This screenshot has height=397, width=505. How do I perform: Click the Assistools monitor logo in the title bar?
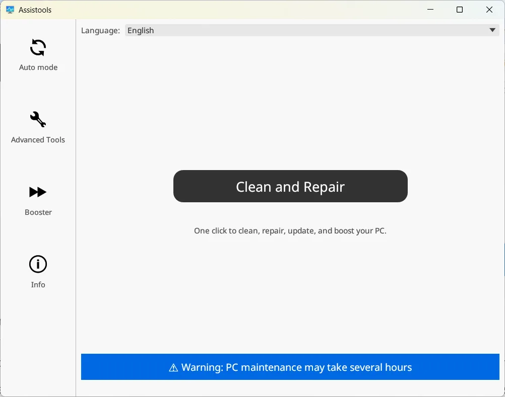[x=10, y=9]
